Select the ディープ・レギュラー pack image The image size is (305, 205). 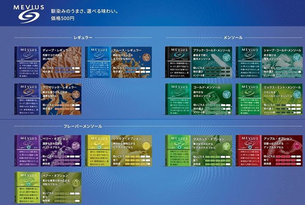[x=27, y=62]
